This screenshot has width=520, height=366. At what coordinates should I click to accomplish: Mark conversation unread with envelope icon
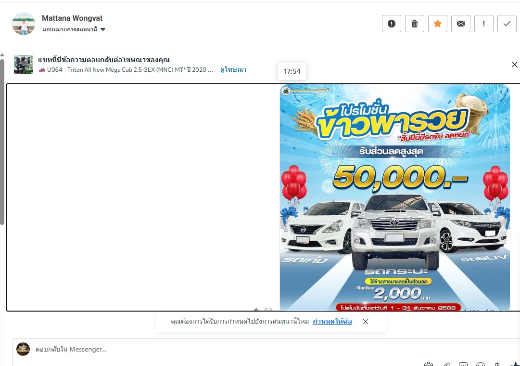(x=461, y=24)
